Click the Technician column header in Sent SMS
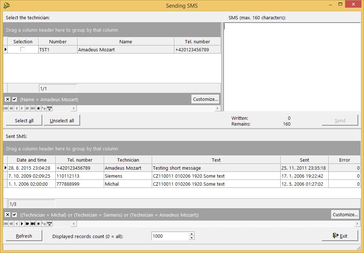 tap(128, 160)
